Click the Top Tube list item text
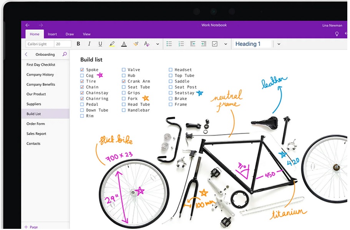The image size is (350, 230). tap(184, 75)
